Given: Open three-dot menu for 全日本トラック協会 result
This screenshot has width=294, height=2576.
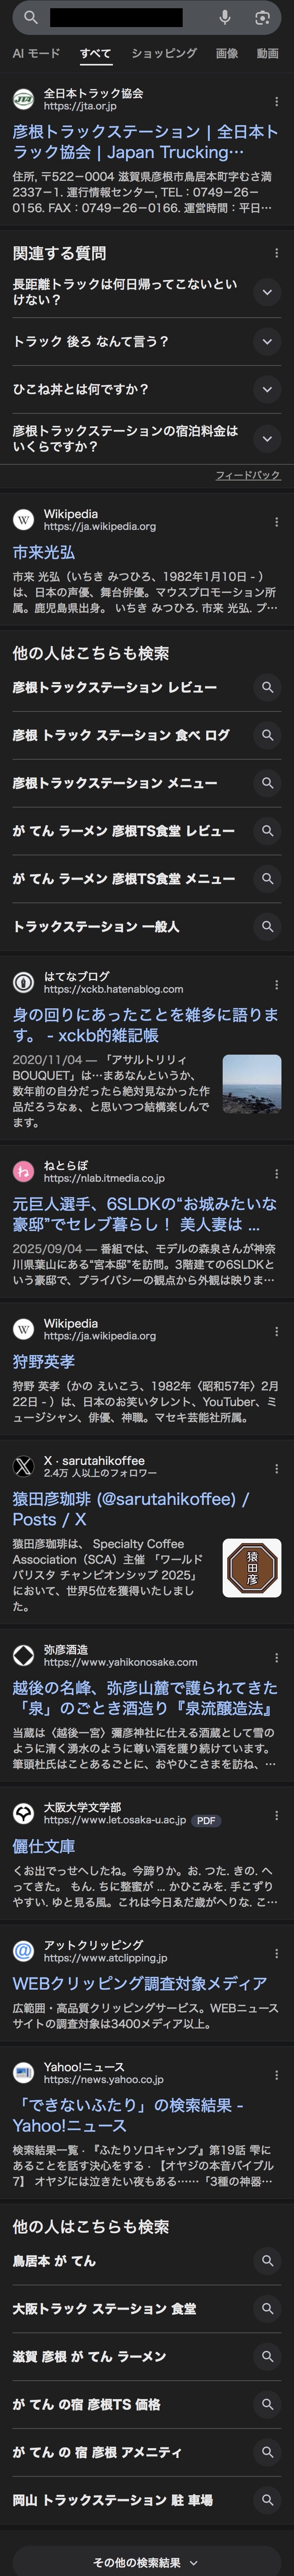Looking at the screenshot, I should (276, 101).
